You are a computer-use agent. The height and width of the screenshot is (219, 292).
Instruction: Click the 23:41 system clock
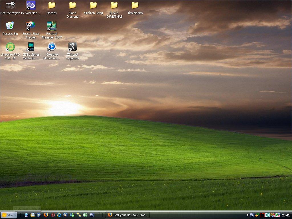coord(286,215)
